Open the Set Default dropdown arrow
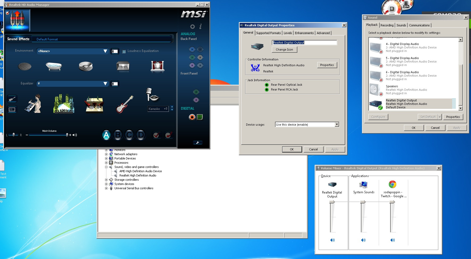The image size is (471, 259). pos(440,117)
